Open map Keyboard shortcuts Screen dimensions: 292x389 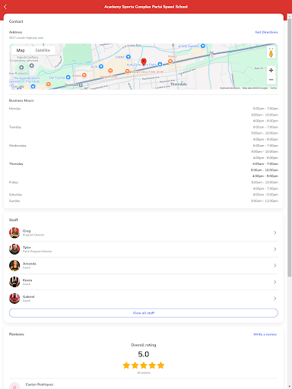point(230,88)
